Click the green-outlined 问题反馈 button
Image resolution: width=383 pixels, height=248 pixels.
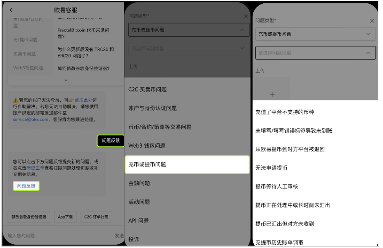(26, 186)
